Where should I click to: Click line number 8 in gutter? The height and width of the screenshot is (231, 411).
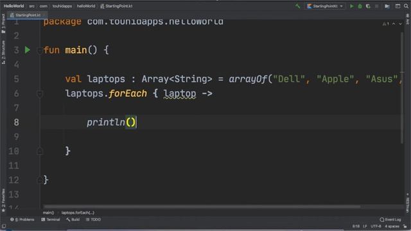pos(16,123)
